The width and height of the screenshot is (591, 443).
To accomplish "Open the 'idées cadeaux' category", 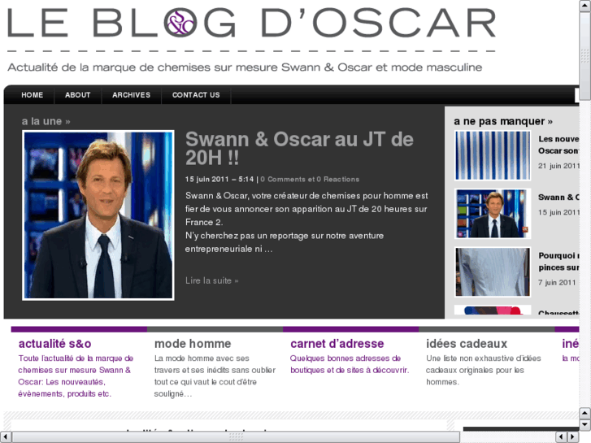I will pos(467,344).
